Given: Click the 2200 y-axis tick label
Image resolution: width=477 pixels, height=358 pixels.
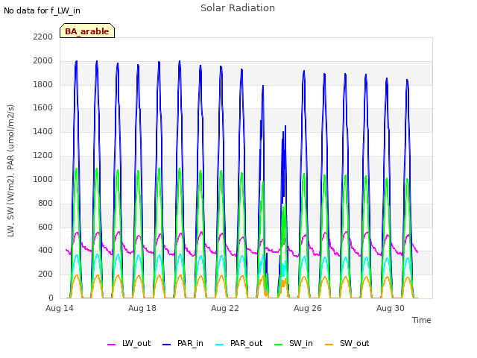Looking at the screenshot, I should click(x=43, y=37).
